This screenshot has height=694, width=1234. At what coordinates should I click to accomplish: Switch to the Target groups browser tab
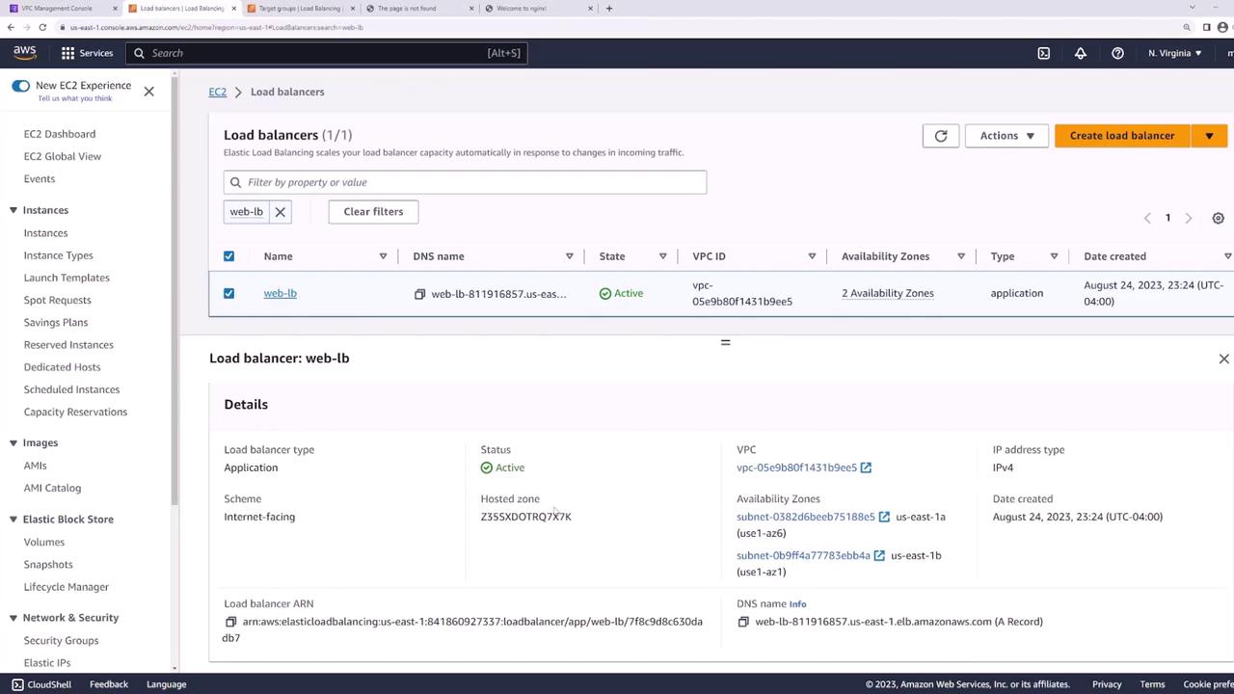(300, 9)
